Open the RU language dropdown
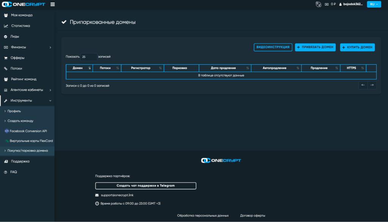The width and height of the screenshot is (388, 222). point(374,4)
